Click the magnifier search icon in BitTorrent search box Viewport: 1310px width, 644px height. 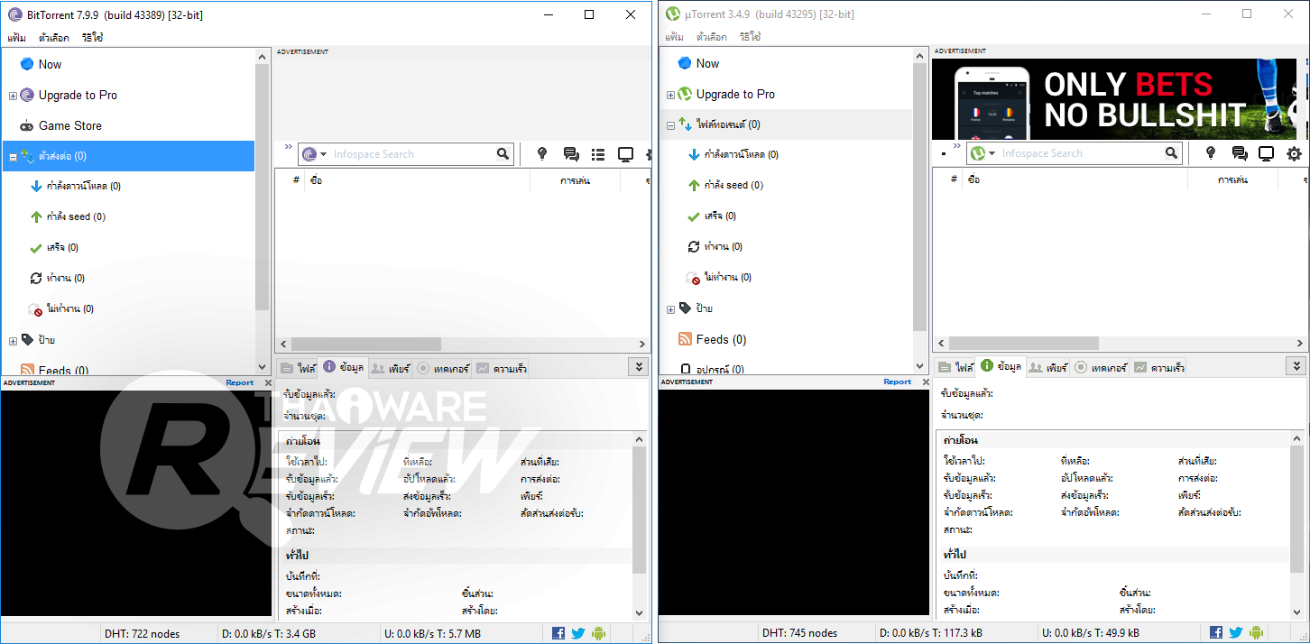(503, 154)
